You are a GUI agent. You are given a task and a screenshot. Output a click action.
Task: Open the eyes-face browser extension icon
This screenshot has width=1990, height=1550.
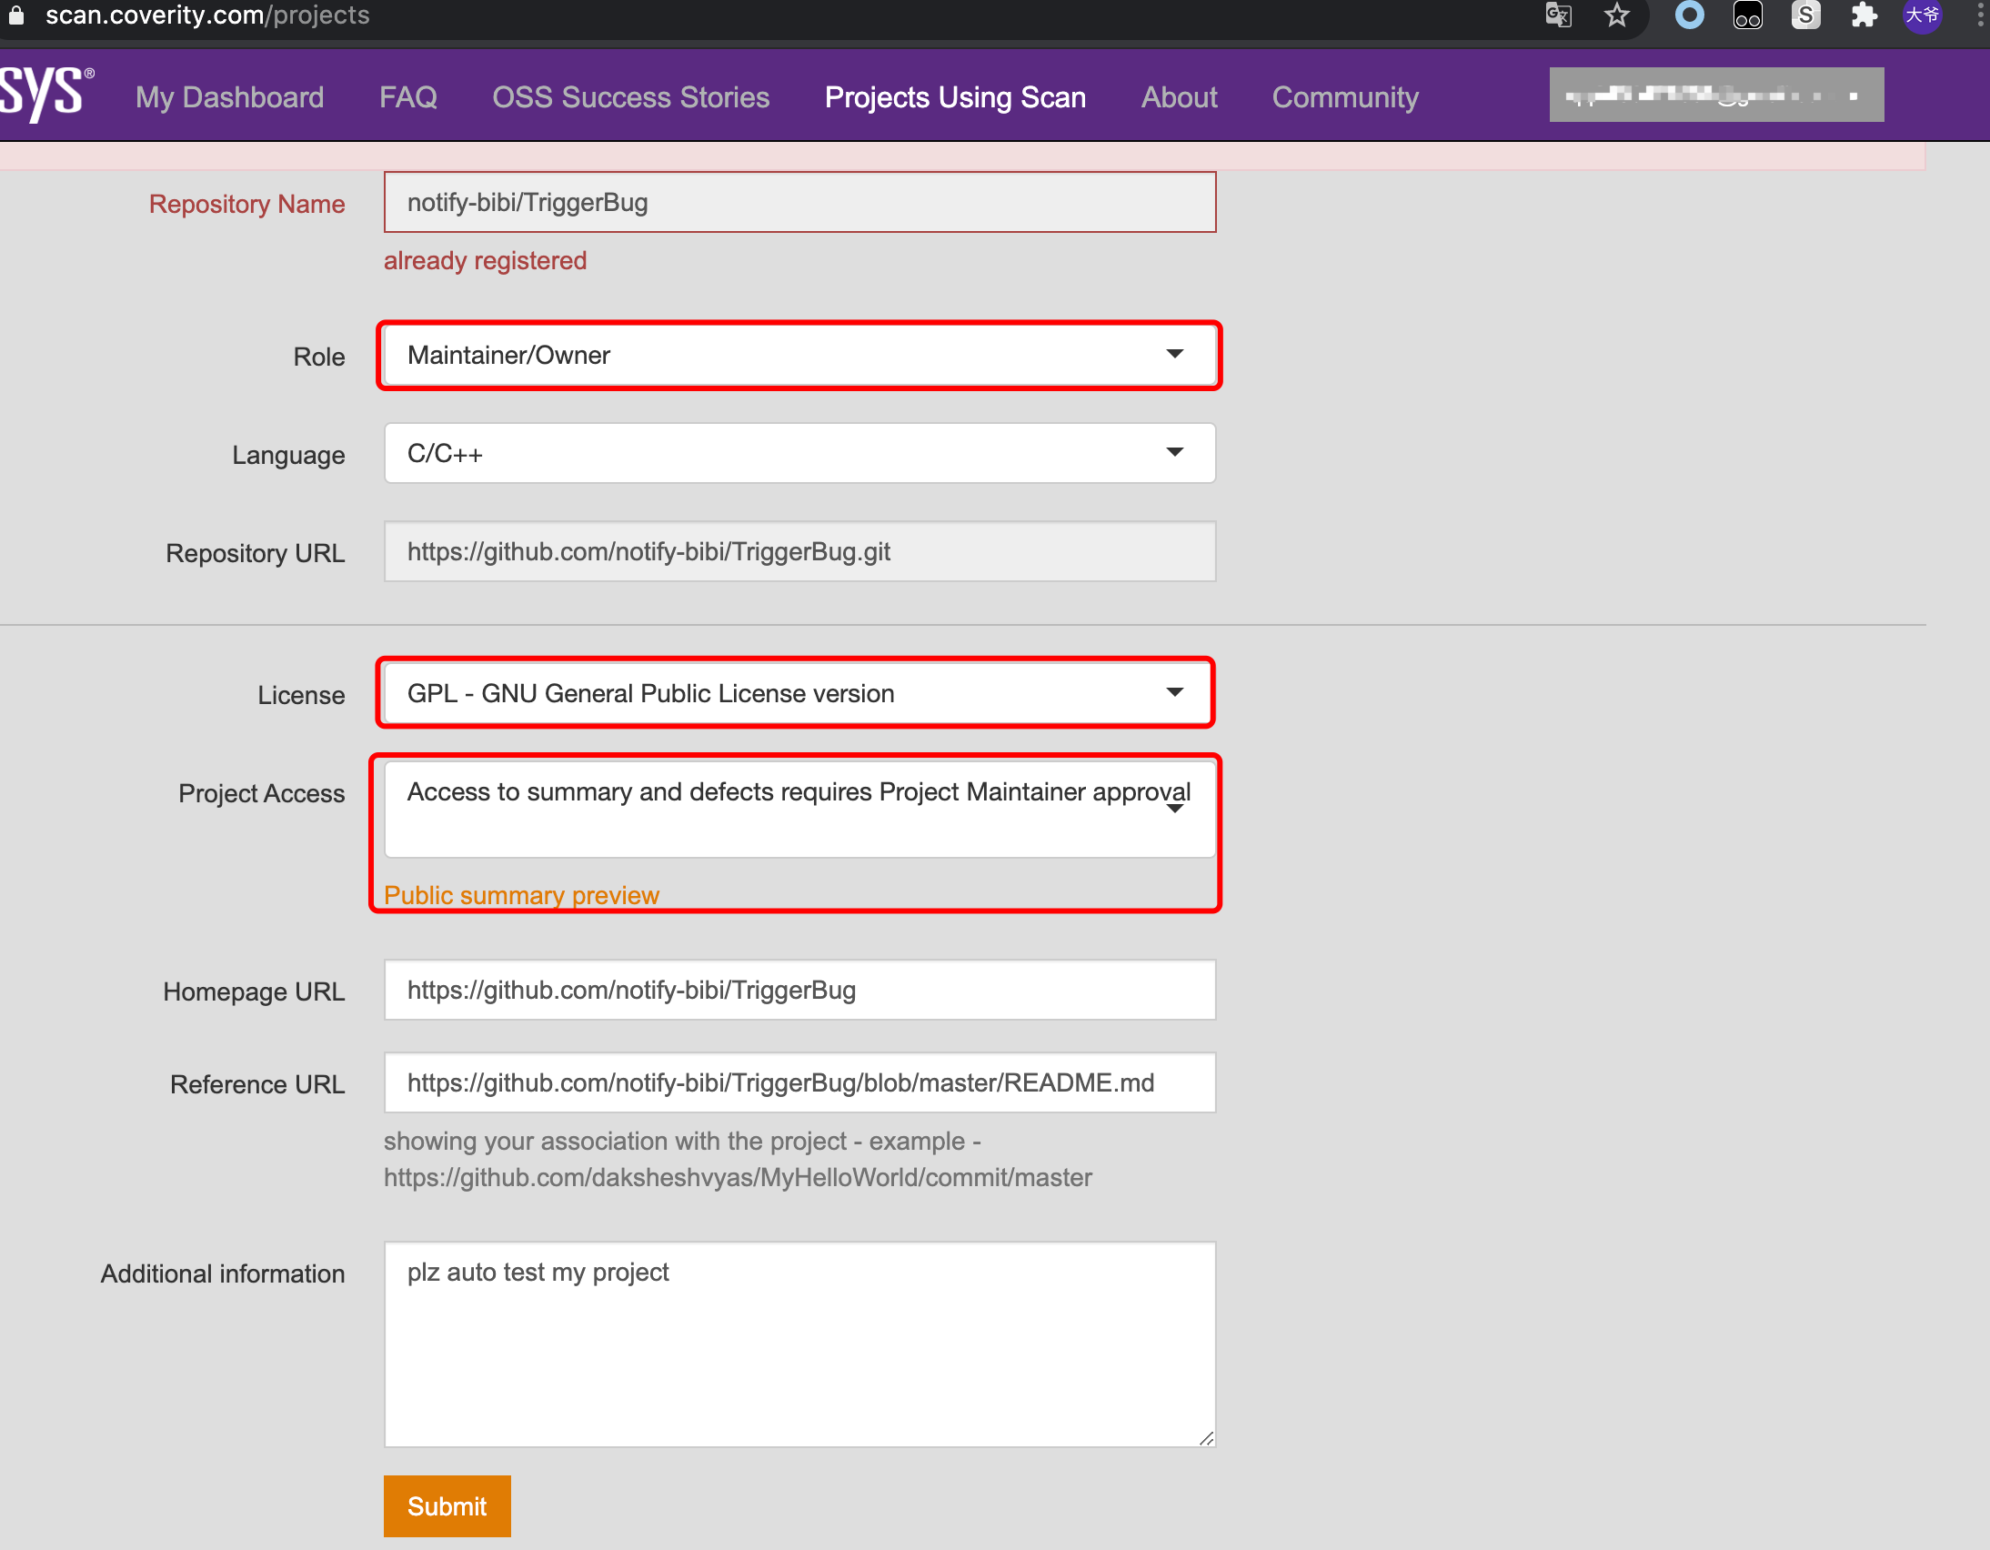click(x=1747, y=15)
